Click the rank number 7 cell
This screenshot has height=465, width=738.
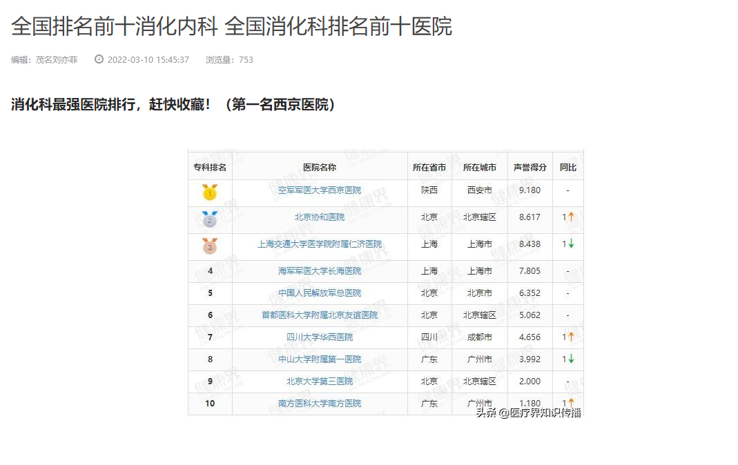coord(210,337)
